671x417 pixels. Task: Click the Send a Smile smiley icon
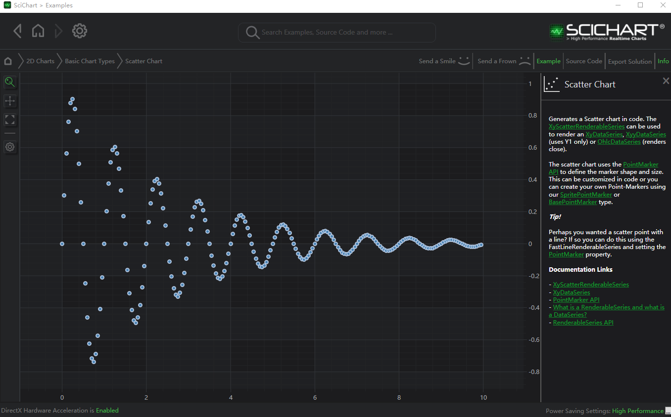[x=464, y=60]
